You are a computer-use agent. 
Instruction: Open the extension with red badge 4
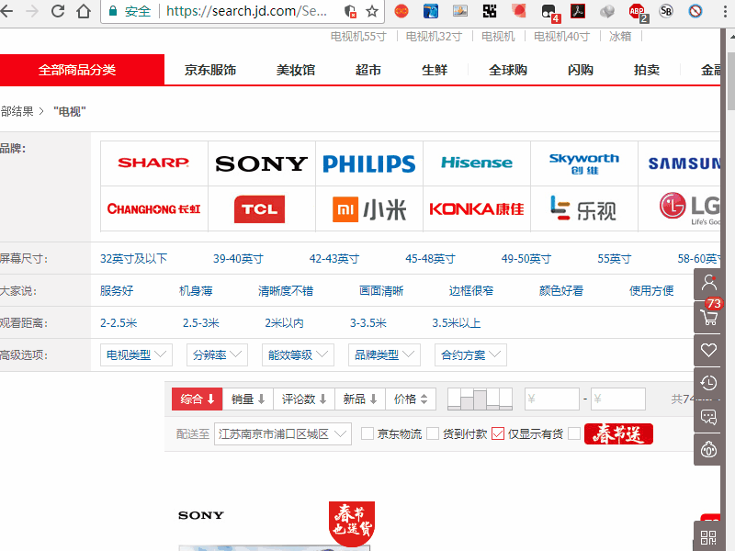pyautogui.click(x=549, y=12)
